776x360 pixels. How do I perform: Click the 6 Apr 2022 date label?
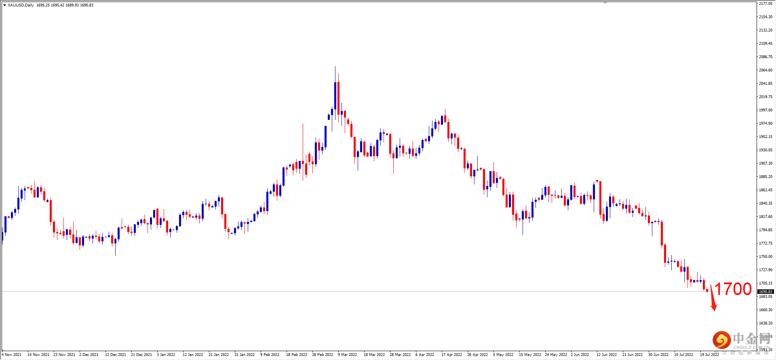tap(425, 354)
